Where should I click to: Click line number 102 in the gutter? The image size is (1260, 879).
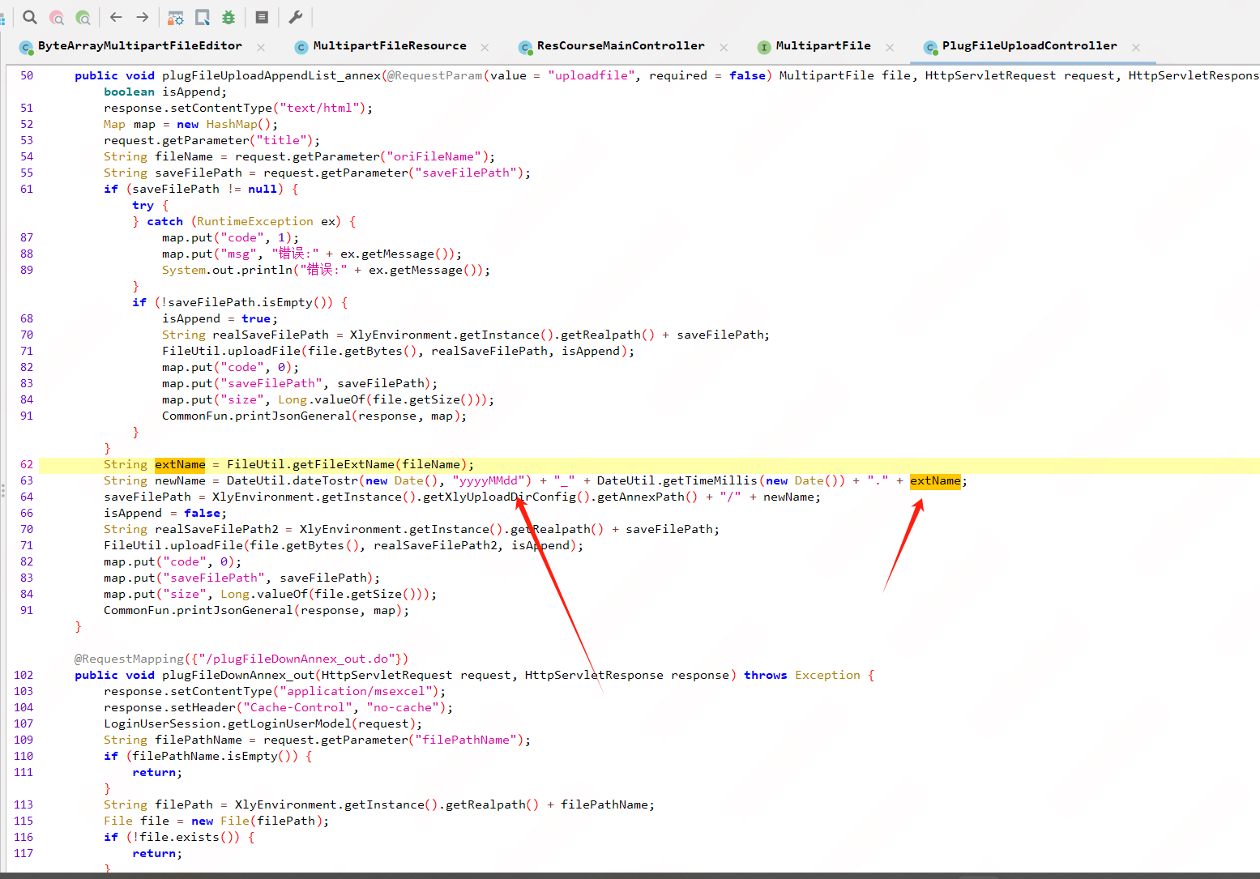pos(23,675)
